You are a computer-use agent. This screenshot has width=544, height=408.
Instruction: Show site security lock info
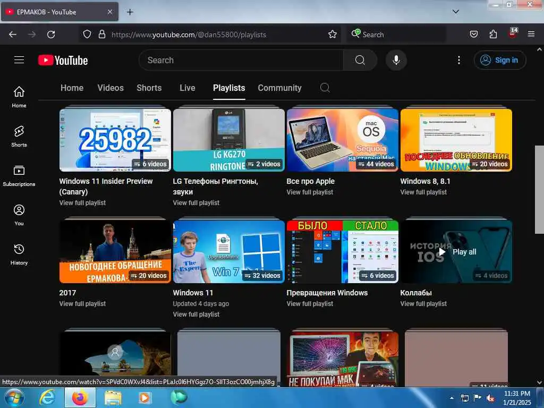pyautogui.click(x=101, y=35)
